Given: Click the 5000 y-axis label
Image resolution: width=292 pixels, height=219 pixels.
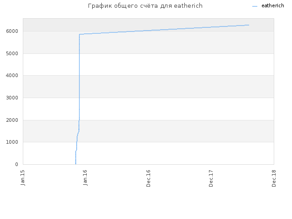Looking at the screenshot, I should pos(12,53).
